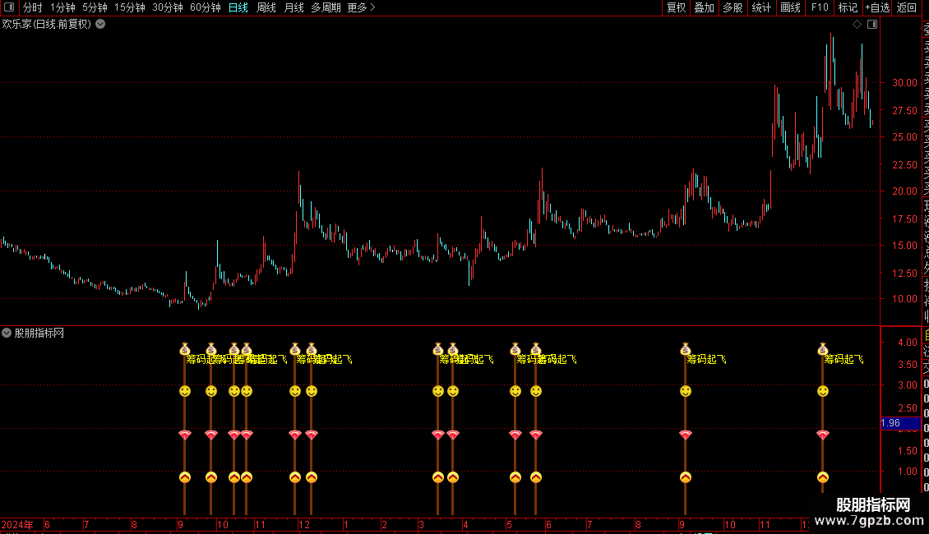Click the 标记 mark button

(848, 7)
